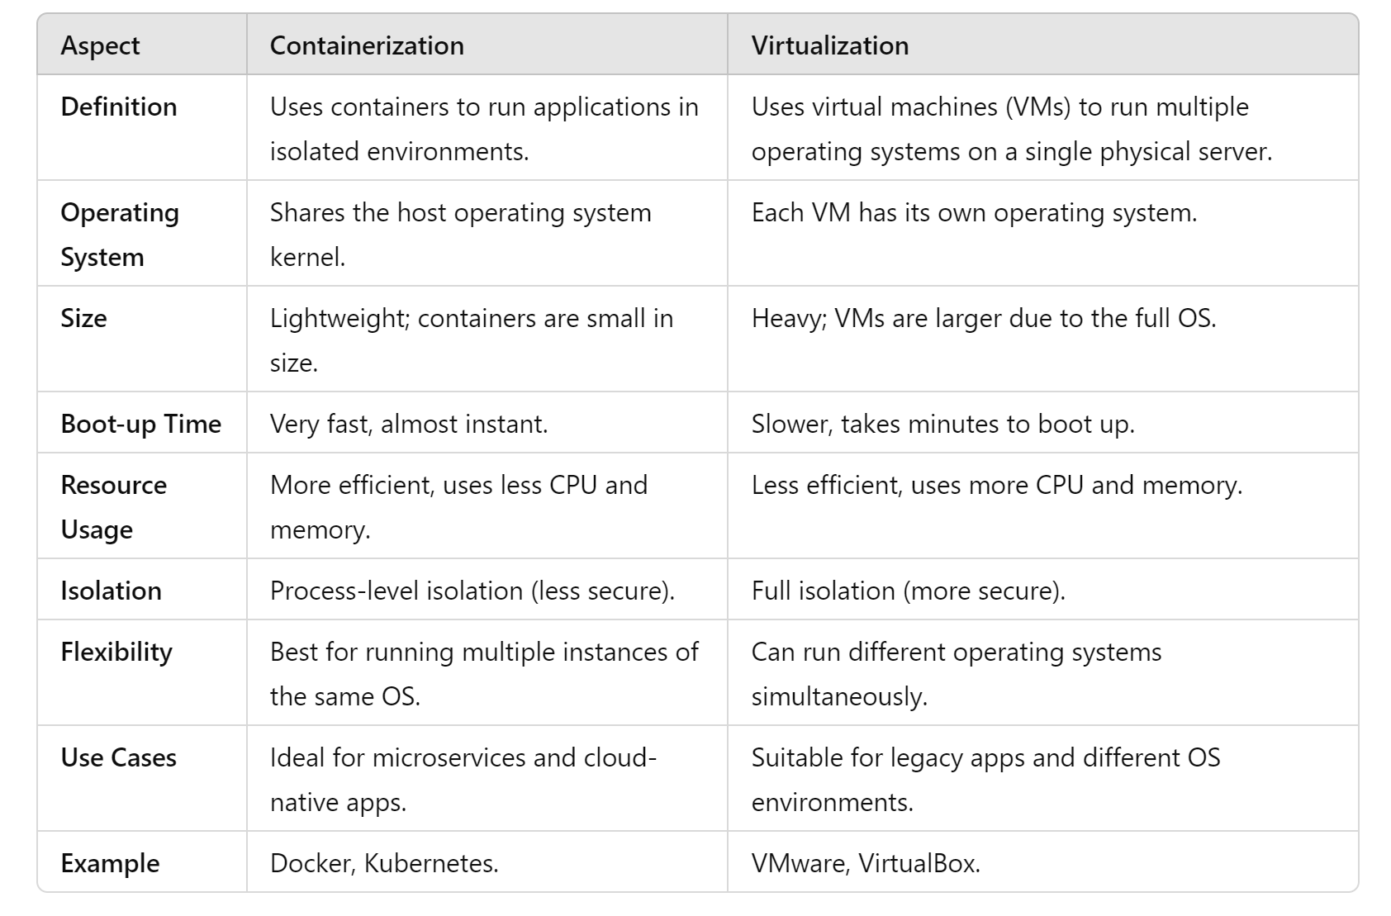Click the Isolation row label
The image size is (1391, 916).
[112, 591]
